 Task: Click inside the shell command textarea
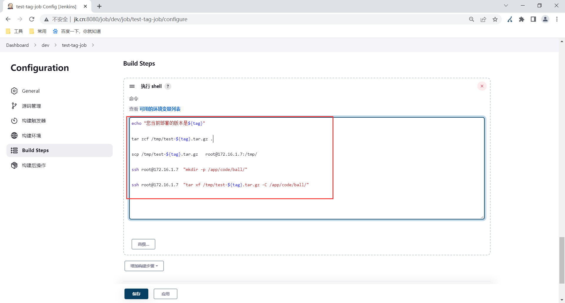pyautogui.click(x=307, y=168)
